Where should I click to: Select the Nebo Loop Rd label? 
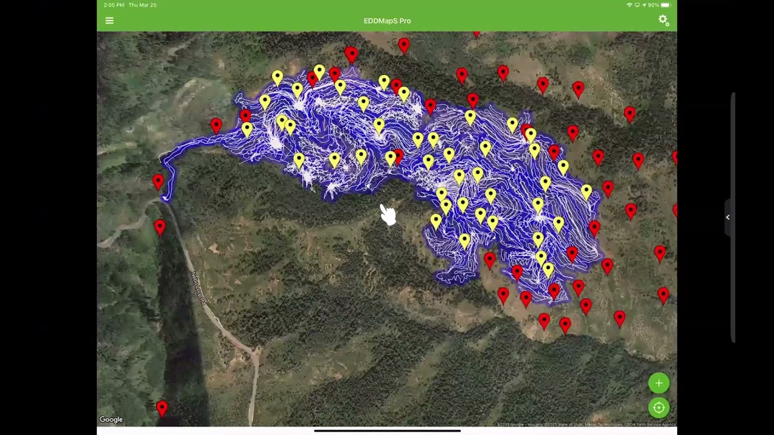(x=198, y=288)
